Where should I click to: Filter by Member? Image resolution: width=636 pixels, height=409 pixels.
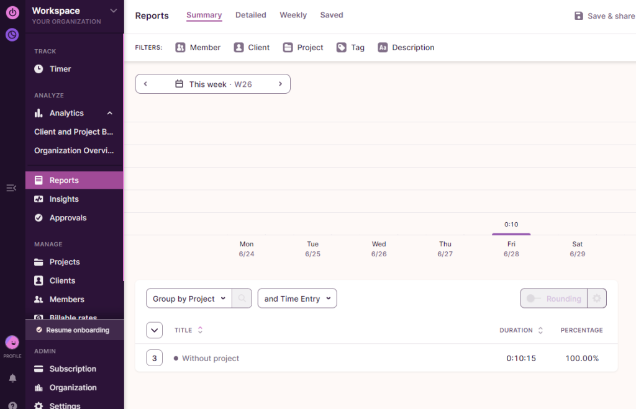point(198,47)
